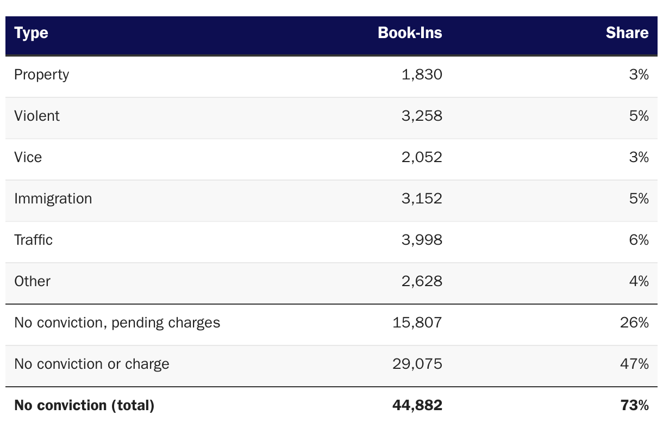The width and height of the screenshot is (663, 433).
Task: Click the 73% total share value
Action: click(634, 405)
